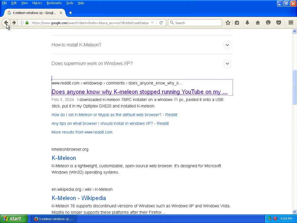Open site information icon in address bar
This screenshot has width=297, height=223.
point(22,23)
